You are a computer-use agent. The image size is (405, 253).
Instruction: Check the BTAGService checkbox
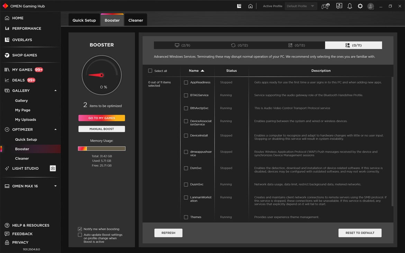click(x=186, y=95)
